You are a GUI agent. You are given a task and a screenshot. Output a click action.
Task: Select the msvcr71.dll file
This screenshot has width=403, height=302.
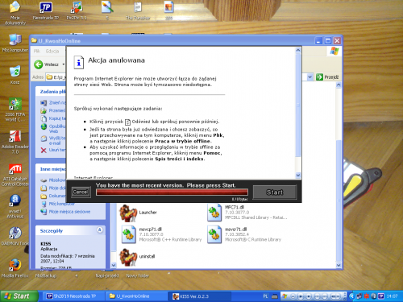244,234
